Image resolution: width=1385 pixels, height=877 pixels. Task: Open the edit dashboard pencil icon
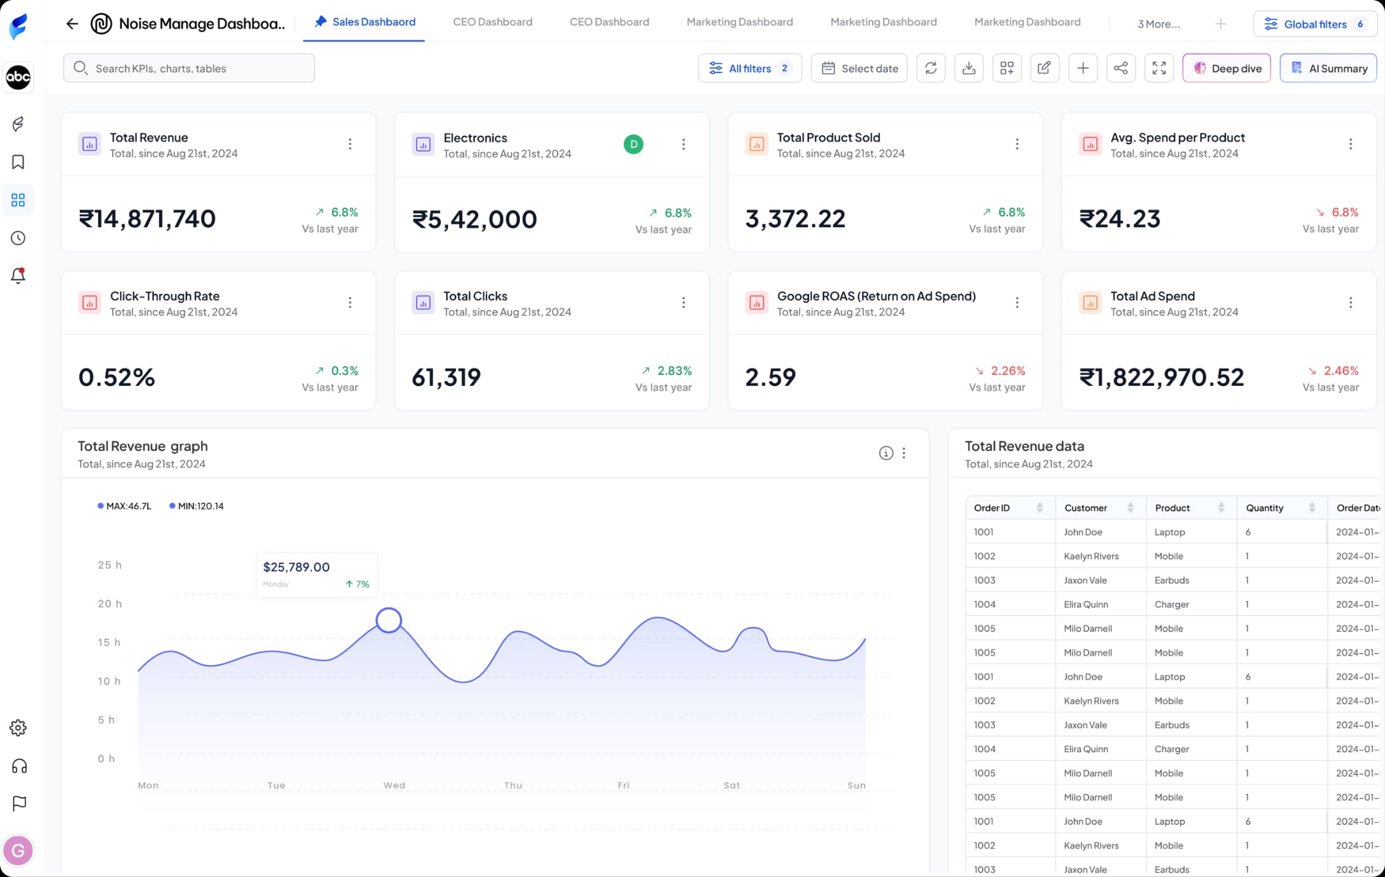point(1045,68)
